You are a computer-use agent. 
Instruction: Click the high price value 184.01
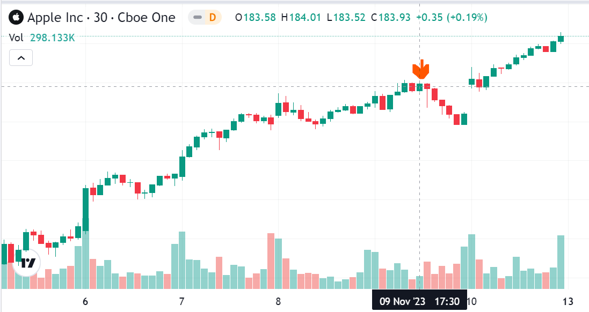(305, 18)
